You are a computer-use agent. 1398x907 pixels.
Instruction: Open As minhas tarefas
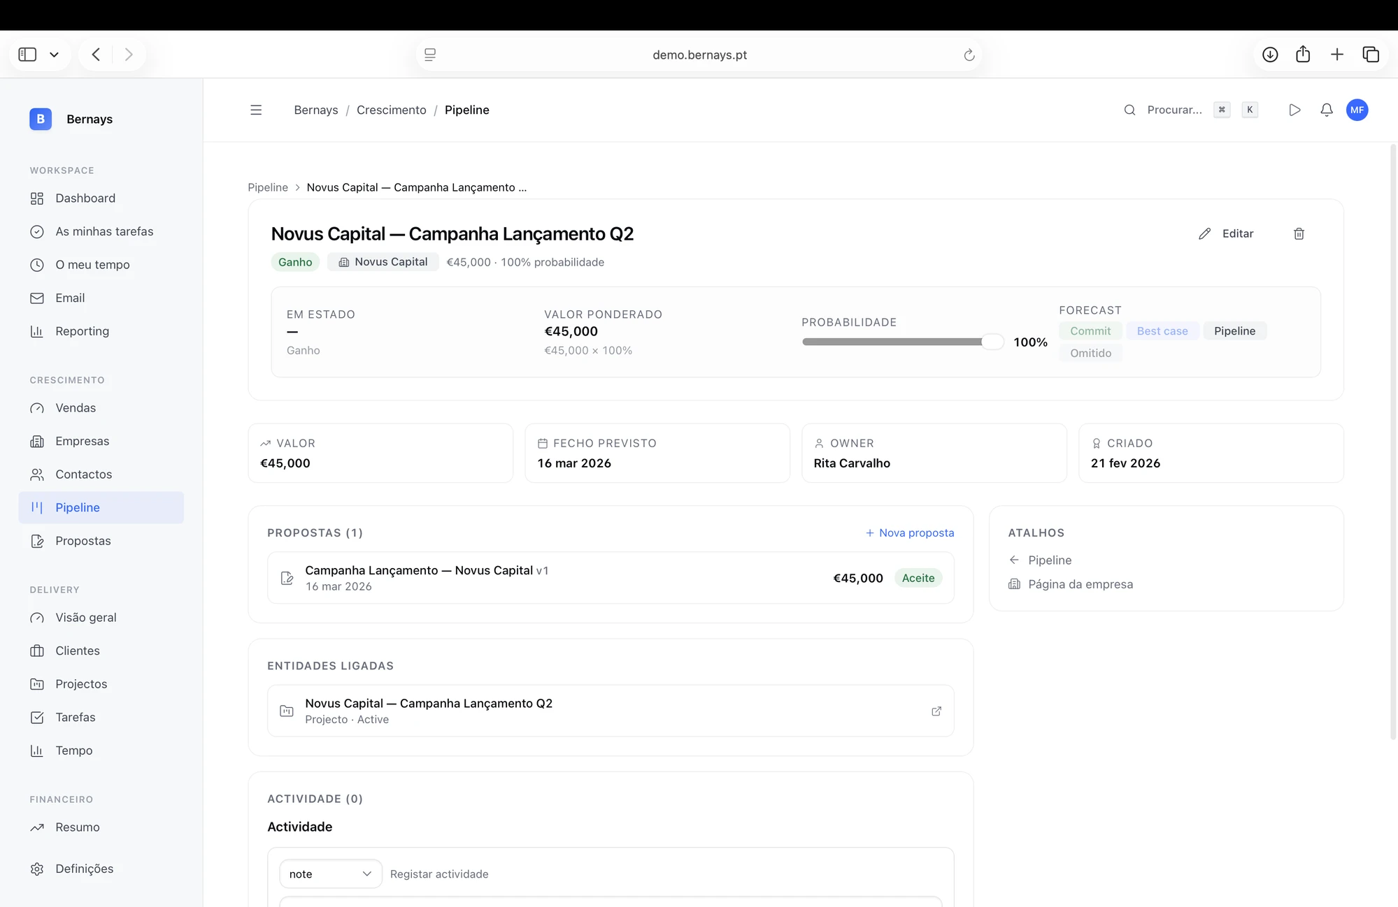[101, 231]
